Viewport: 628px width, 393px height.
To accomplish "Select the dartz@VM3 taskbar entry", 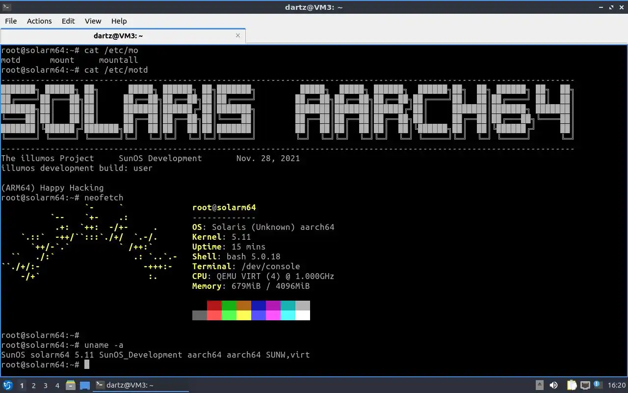I will (x=141, y=385).
